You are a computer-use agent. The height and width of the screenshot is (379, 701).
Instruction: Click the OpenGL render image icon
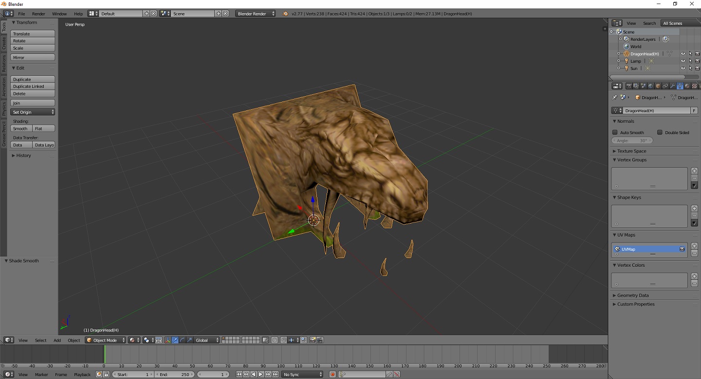pos(313,340)
